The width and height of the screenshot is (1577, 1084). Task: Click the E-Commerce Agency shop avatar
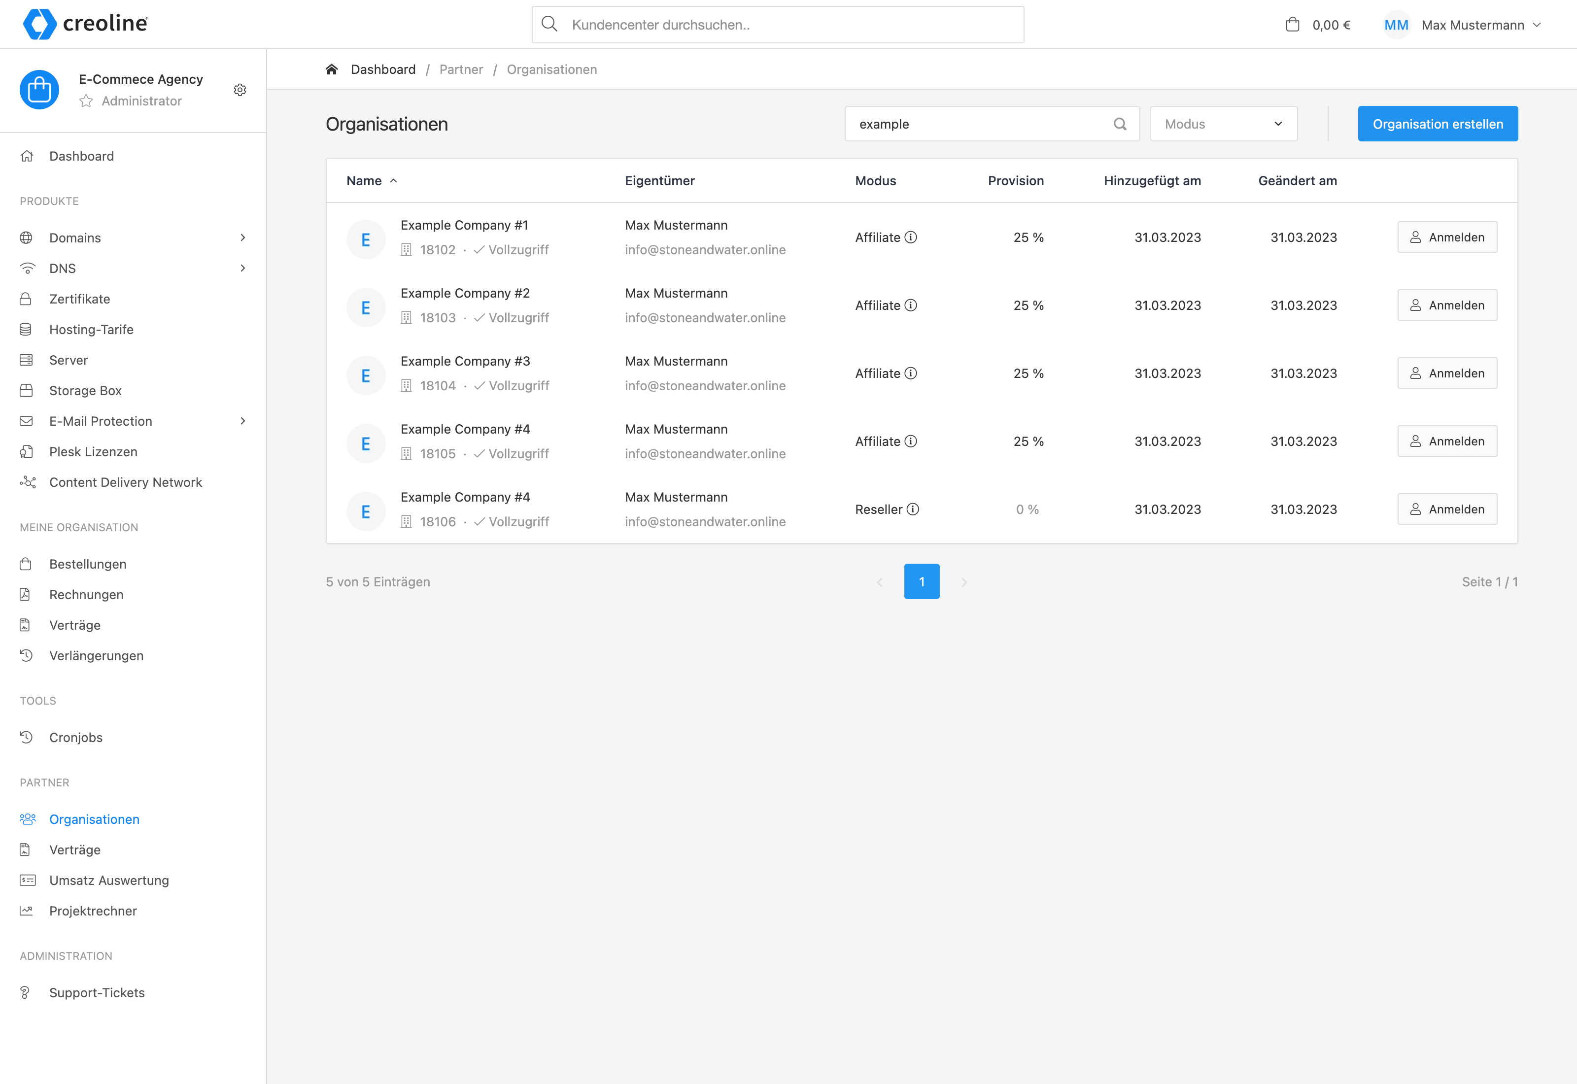(x=39, y=90)
